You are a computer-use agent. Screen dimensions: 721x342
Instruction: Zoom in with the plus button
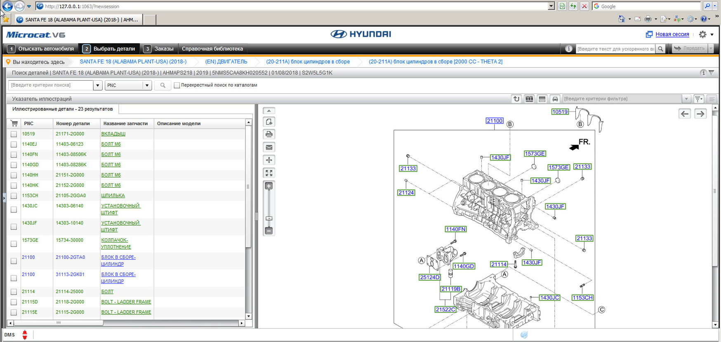(x=269, y=186)
